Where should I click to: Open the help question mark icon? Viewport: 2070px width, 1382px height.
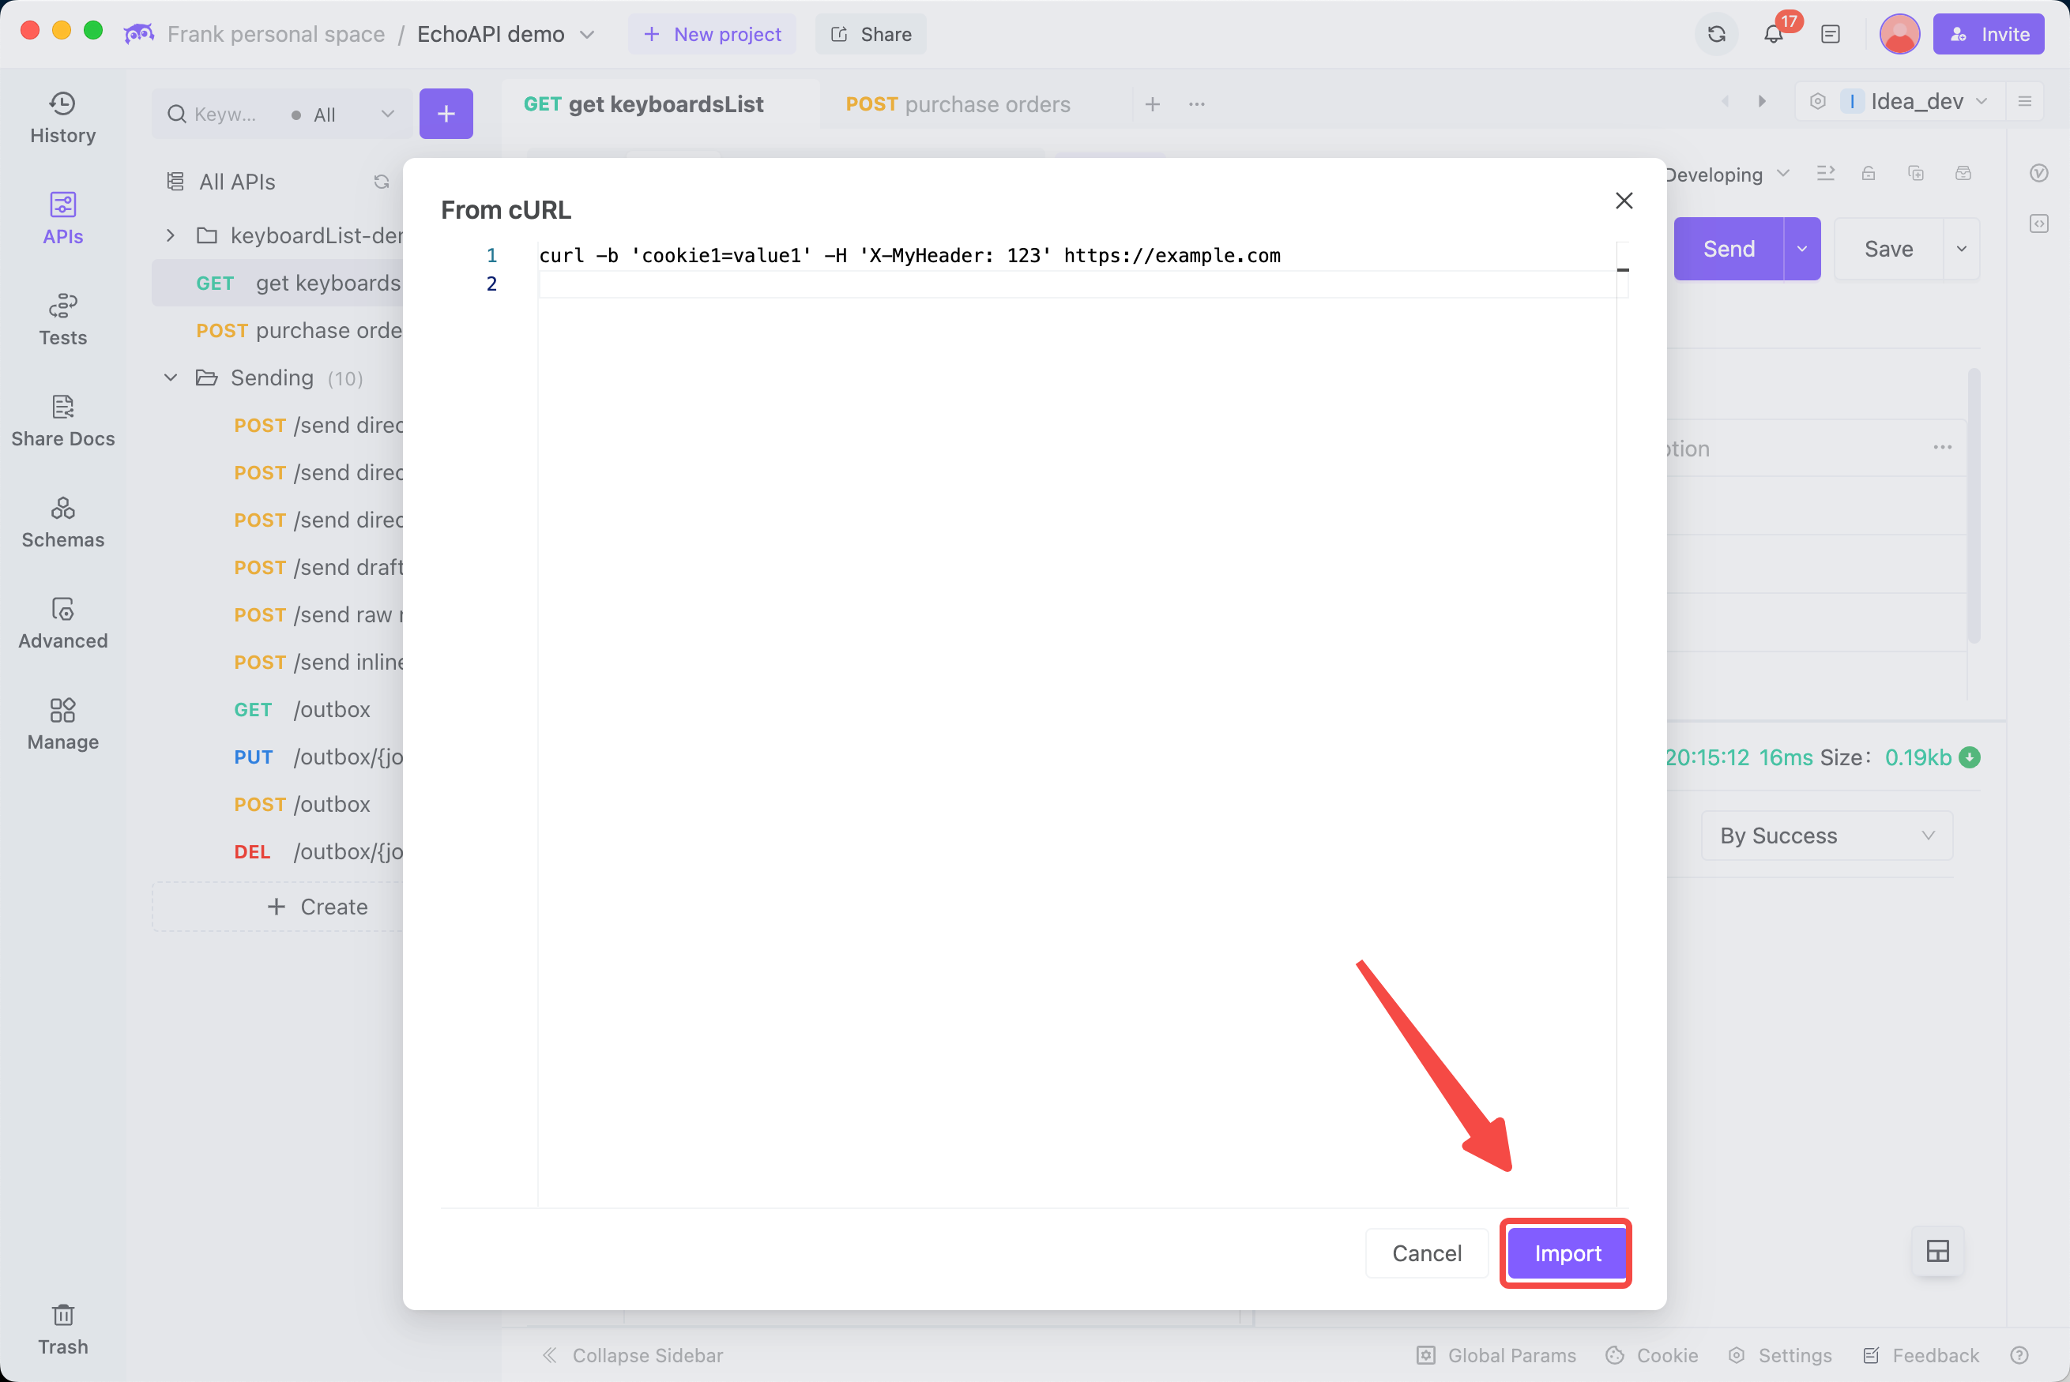click(x=2019, y=1354)
